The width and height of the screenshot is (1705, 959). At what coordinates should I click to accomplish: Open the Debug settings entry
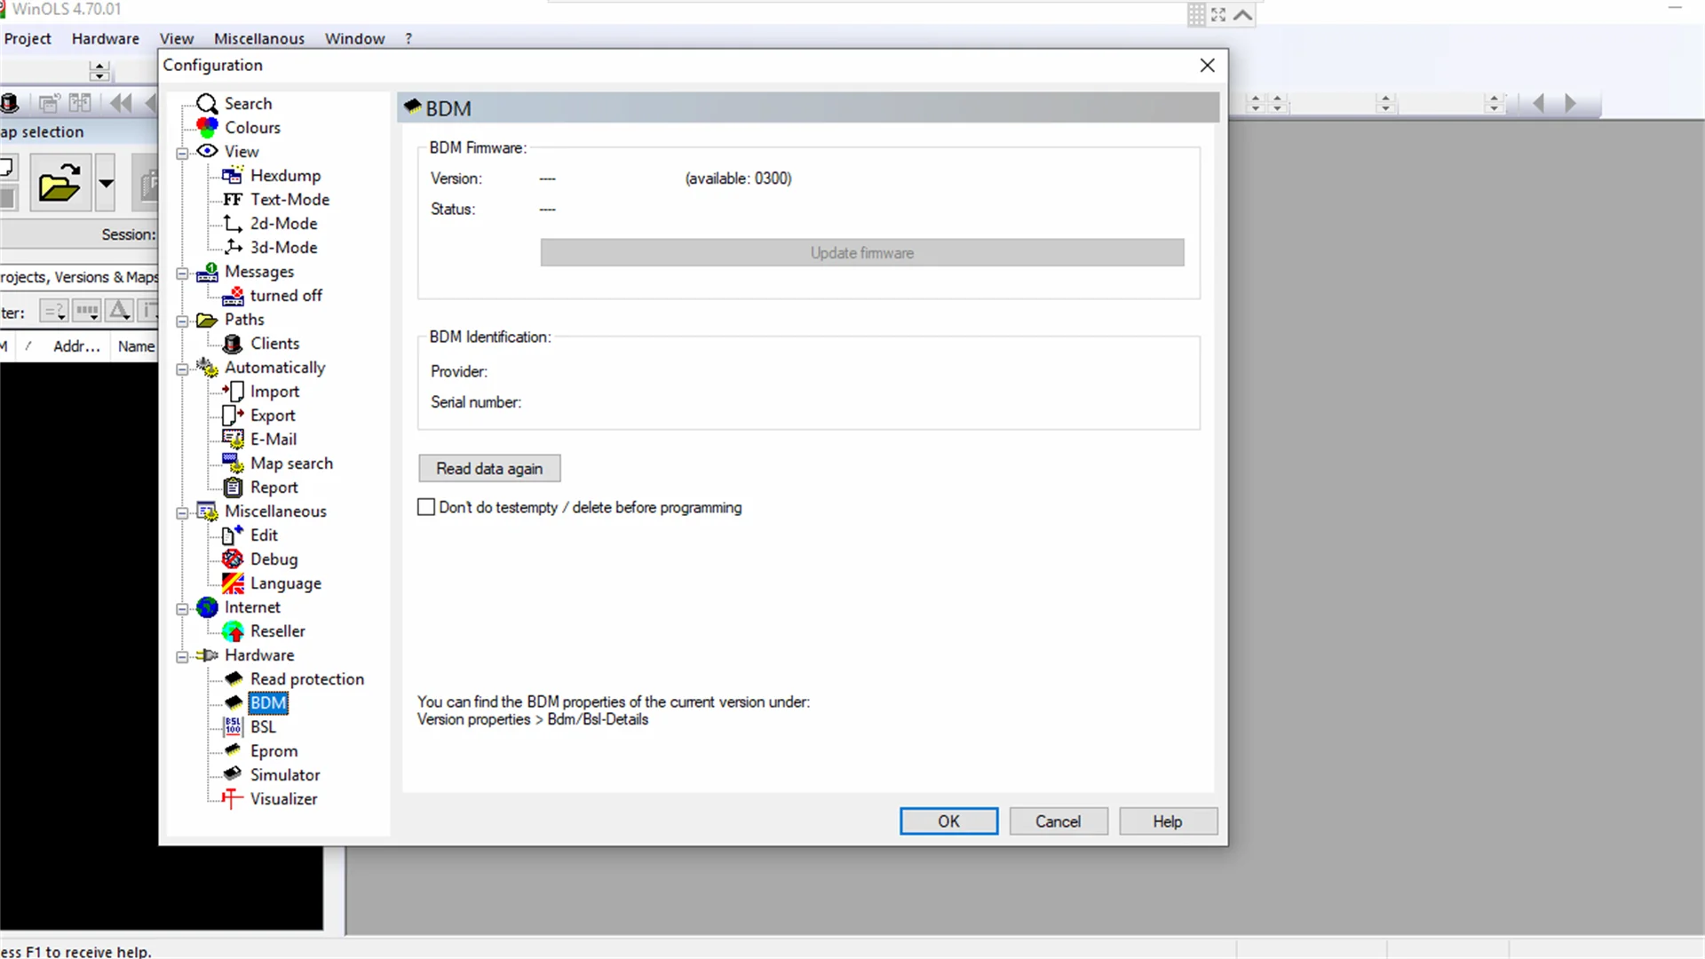(274, 559)
